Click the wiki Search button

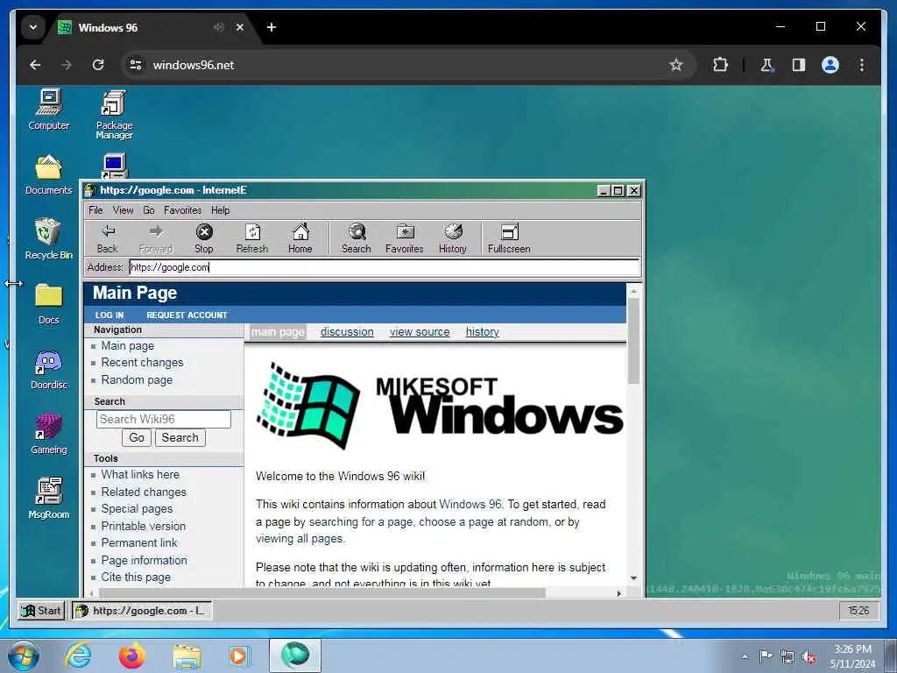[180, 438]
